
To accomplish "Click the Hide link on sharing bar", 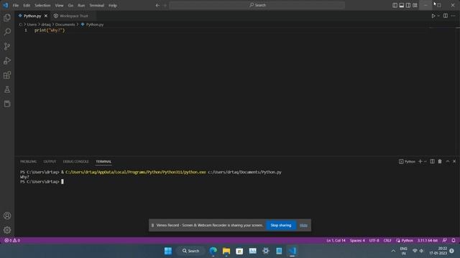I will point(303,225).
